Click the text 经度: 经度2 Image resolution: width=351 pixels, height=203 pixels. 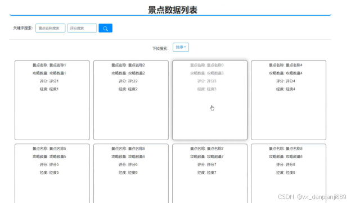click(x=128, y=89)
